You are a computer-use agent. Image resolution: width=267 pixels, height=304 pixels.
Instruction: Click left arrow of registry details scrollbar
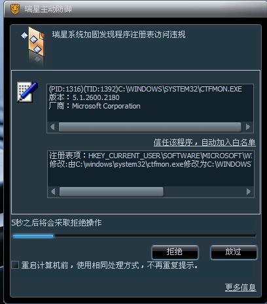[x=53, y=192]
